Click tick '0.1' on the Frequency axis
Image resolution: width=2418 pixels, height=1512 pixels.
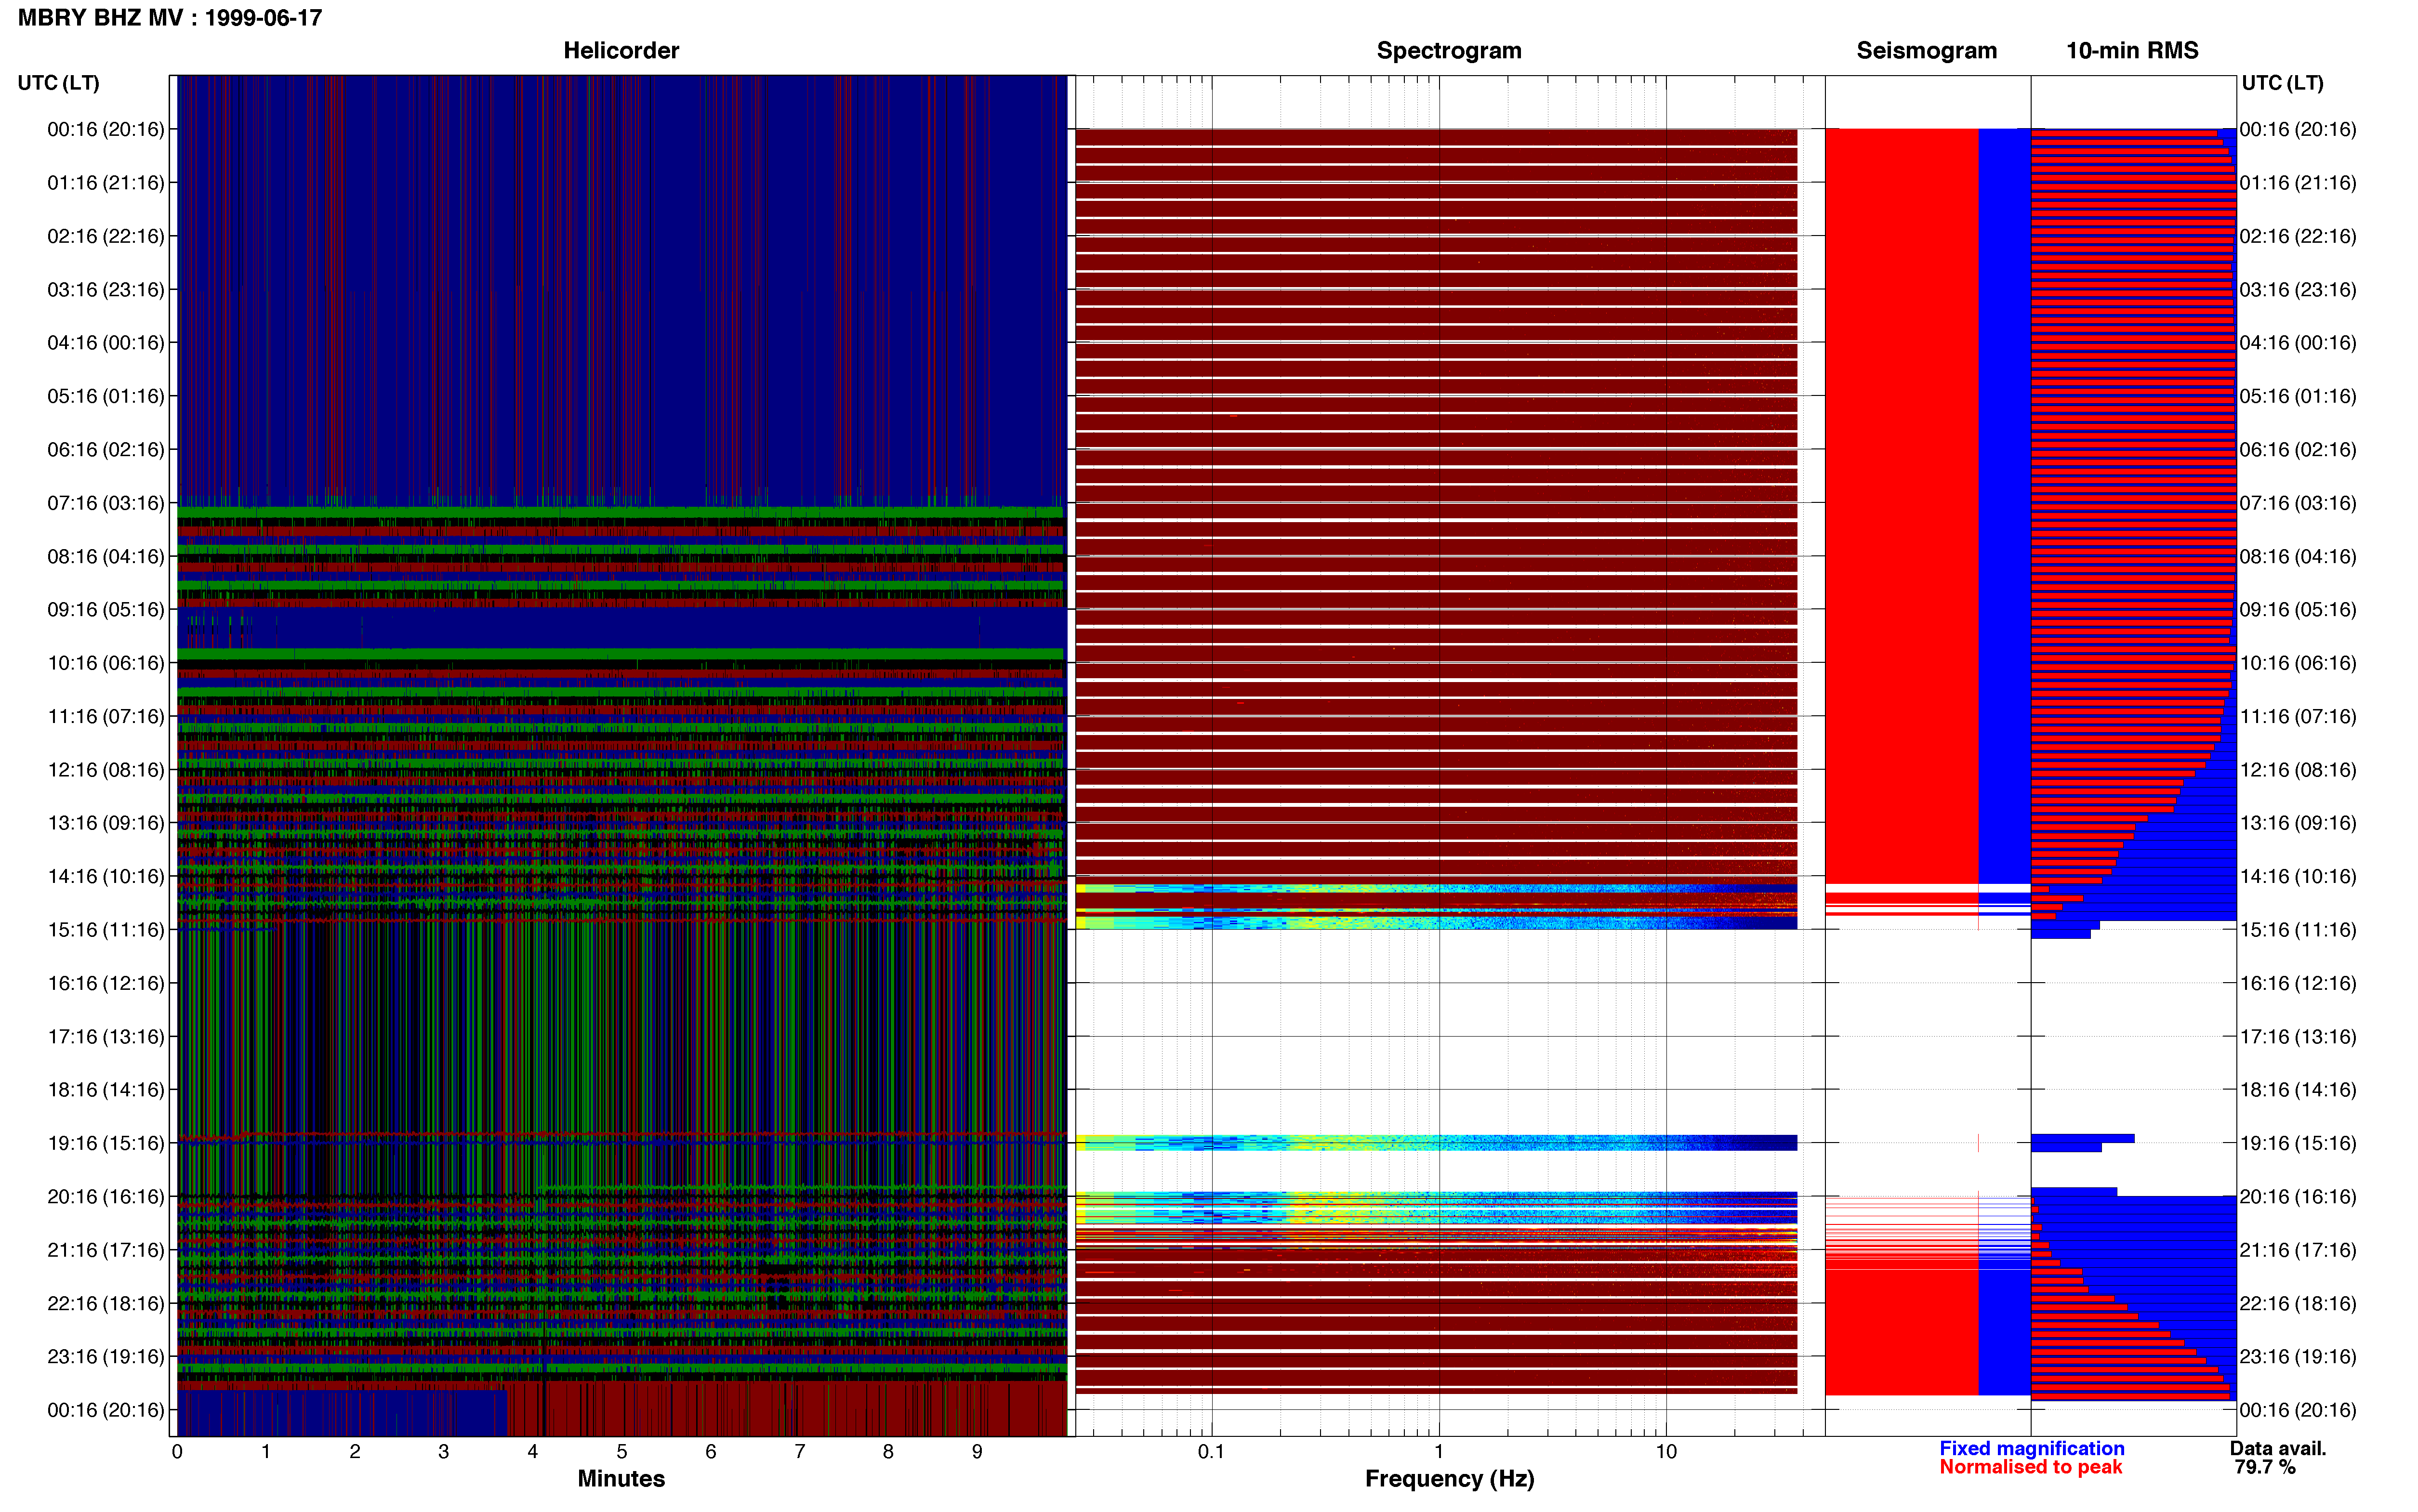[1211, 1452]
